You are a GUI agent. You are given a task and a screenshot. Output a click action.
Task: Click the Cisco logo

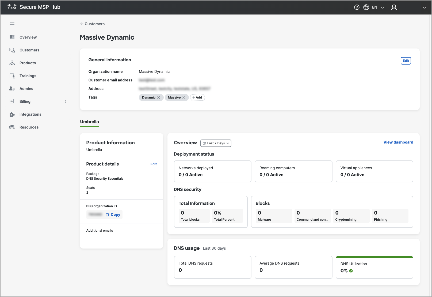tap(12, 7)
